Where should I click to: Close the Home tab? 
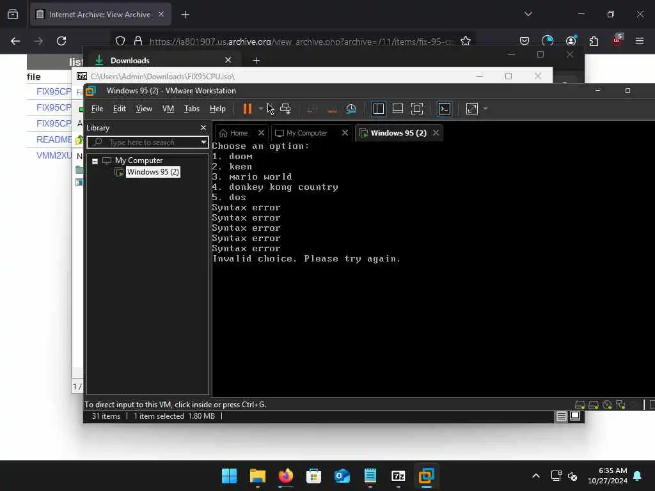(261, 133)
